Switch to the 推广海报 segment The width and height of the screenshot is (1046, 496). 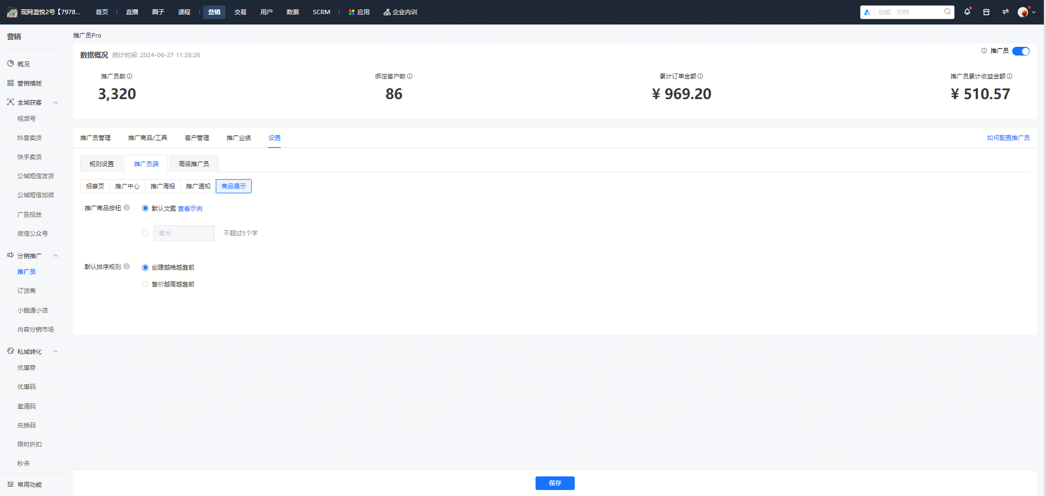click(x=163, y=186)
